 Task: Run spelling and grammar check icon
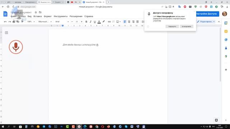pyautogui.click(x=18, y=21)
